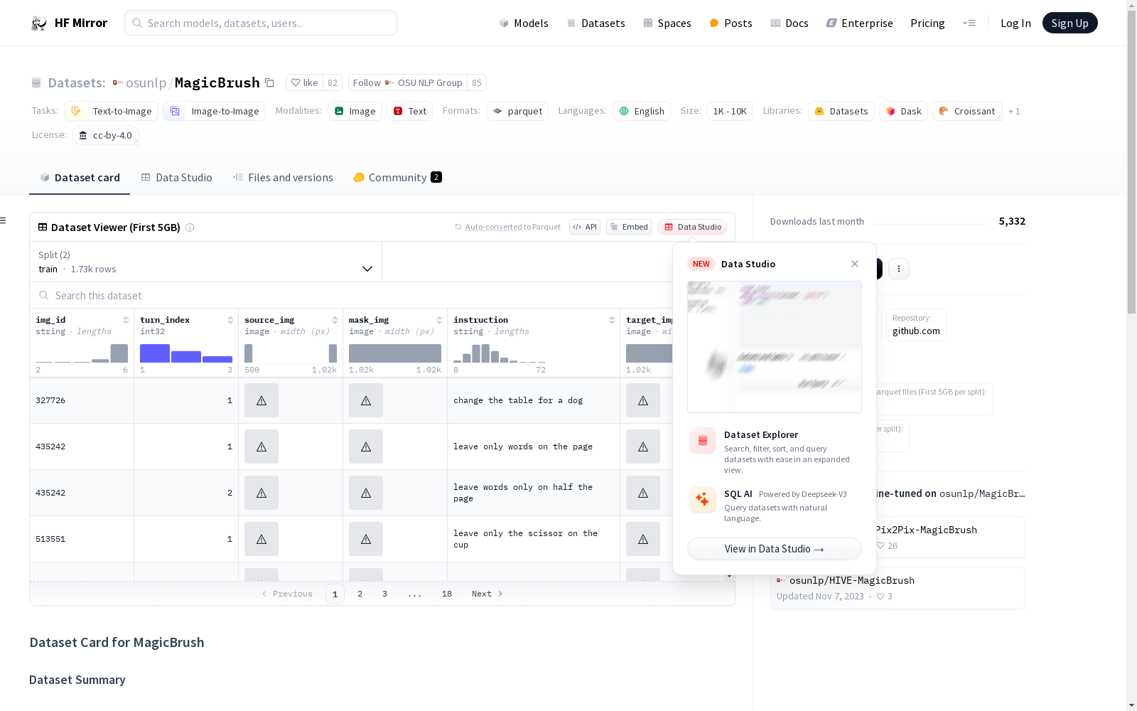Go to Pricing page
Image resolution: width=1137 pixels, height=711 pixels.
click(x=927, y=23)
